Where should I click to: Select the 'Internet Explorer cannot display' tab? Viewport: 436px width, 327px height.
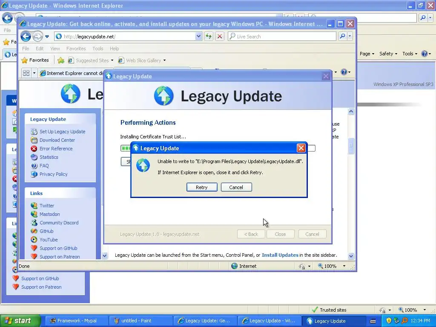(x=72, y=73)
